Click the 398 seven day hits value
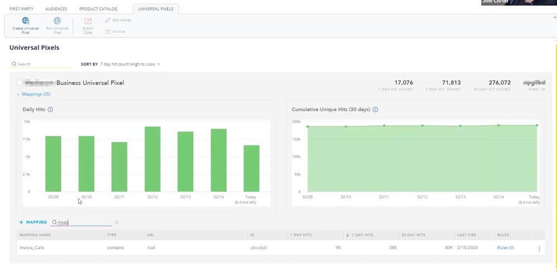 pos(392,248)
